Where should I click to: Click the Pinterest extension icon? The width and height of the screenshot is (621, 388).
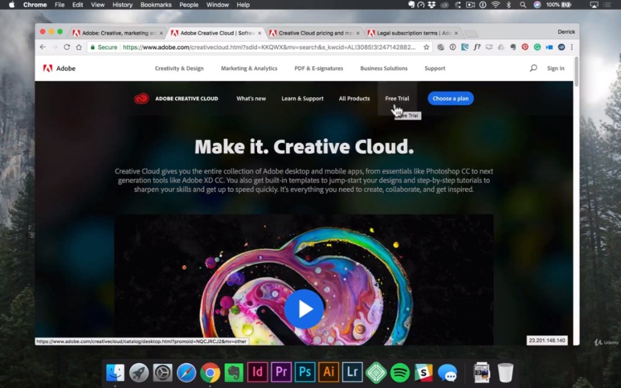pos(525,47)
